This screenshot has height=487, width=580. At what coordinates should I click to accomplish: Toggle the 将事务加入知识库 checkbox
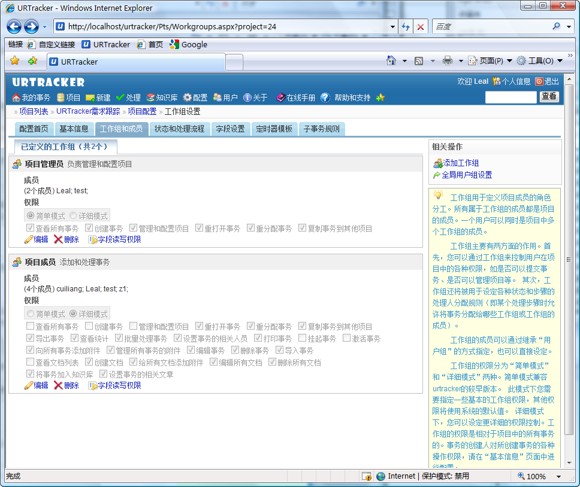click(x=30, y=374)
